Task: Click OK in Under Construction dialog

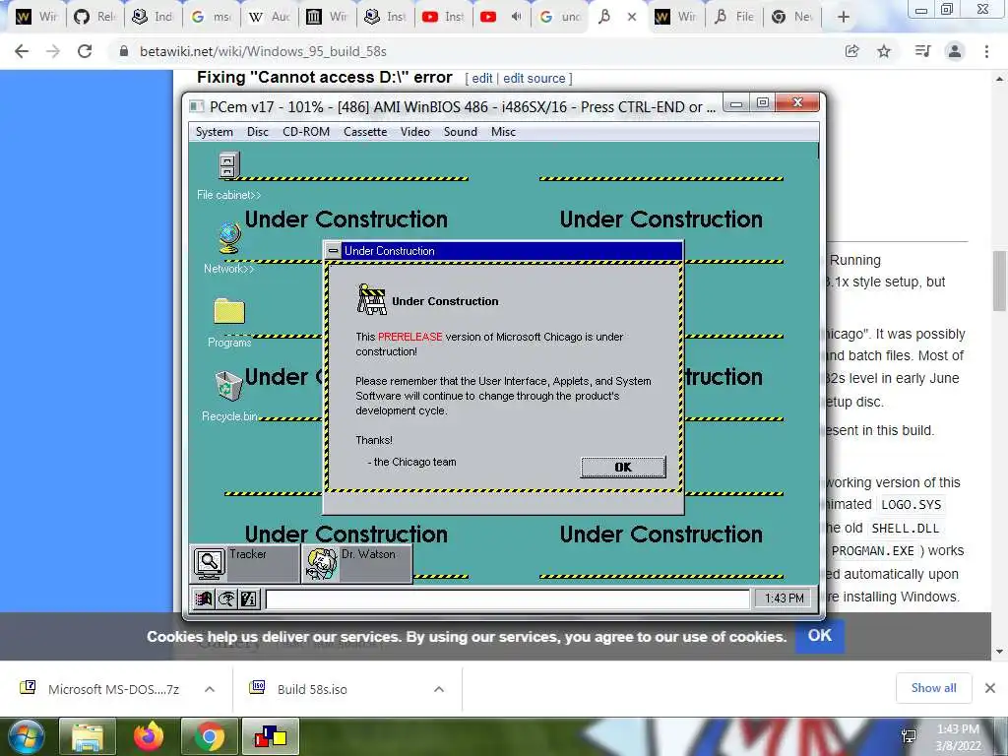Action: tap(623, 467)
